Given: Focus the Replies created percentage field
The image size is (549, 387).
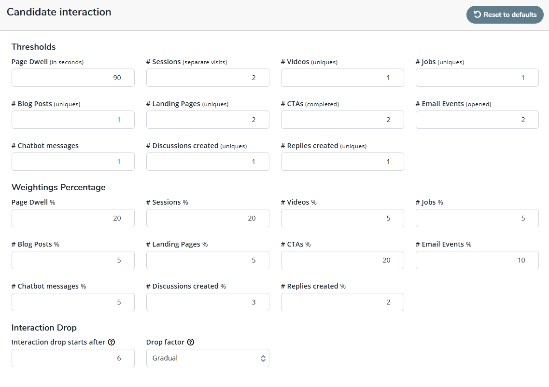Looking at the screenshot, I should [x=342, y=302].
